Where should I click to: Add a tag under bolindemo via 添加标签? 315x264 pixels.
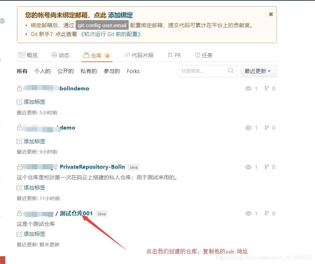point(35,102)
